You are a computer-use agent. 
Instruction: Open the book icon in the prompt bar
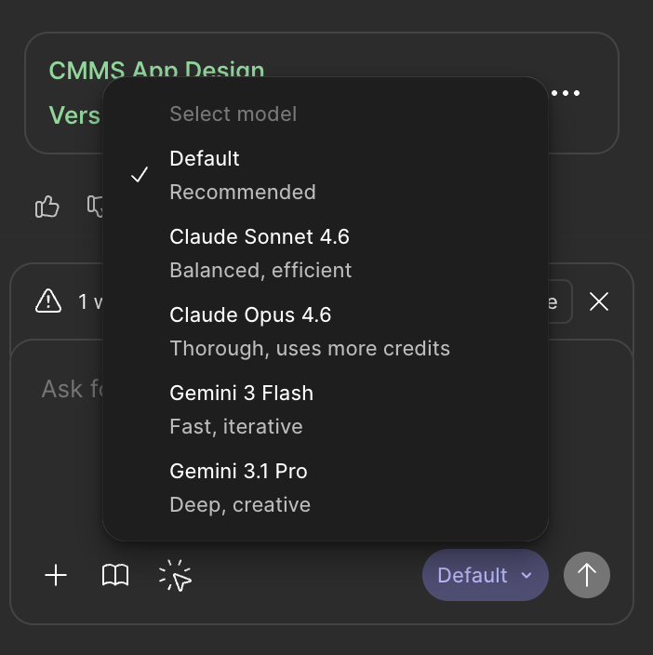(x=115, y=576)
